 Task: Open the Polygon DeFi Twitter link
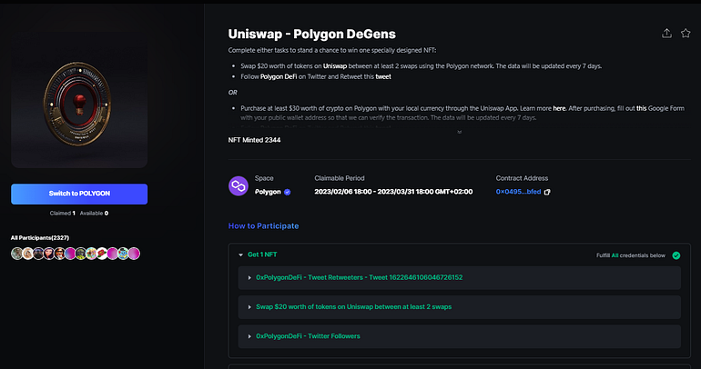pyautogui.click(x=279, y=76)
